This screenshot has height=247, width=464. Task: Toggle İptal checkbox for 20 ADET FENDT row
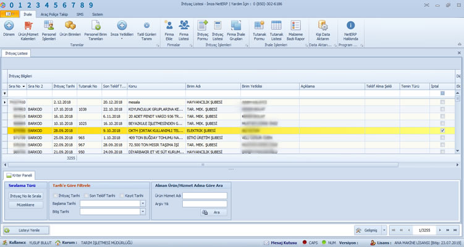tap(442, 116)
